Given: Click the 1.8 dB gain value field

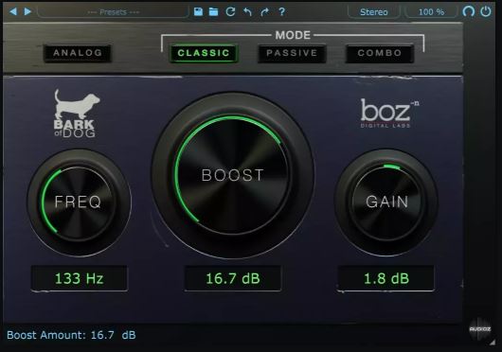Looking at the screenshot, I should [386, 278].
